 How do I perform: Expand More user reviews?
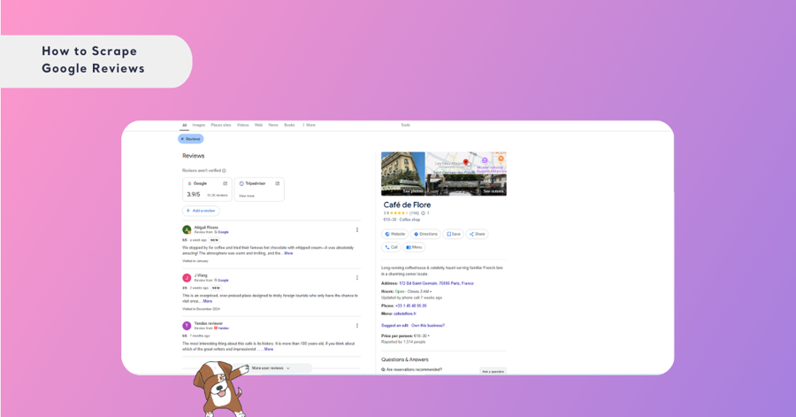(272, 368)
